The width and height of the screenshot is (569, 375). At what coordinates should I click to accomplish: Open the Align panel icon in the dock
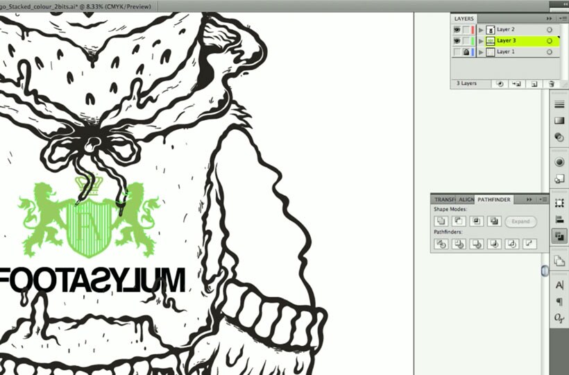(559, 219)
